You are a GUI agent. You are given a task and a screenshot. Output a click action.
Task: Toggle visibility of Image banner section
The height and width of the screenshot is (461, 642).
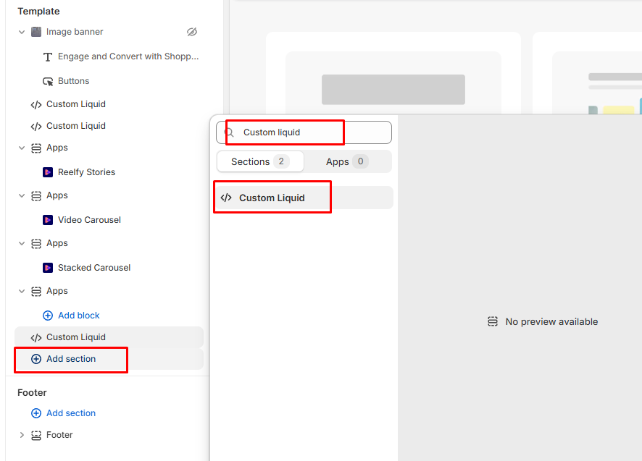pyautogui.click(x=191, y=32)
